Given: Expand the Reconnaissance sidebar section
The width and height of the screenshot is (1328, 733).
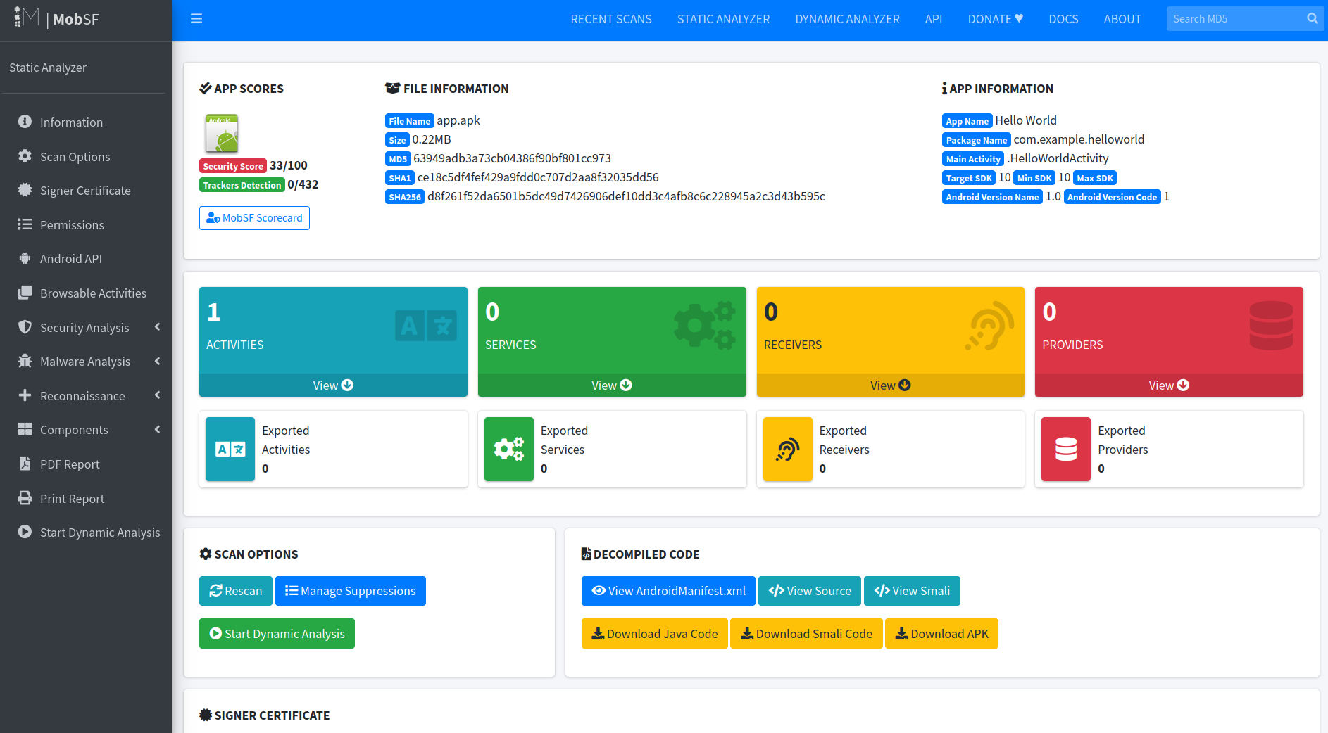Looking at the screenshot, I should coord(82,396).
